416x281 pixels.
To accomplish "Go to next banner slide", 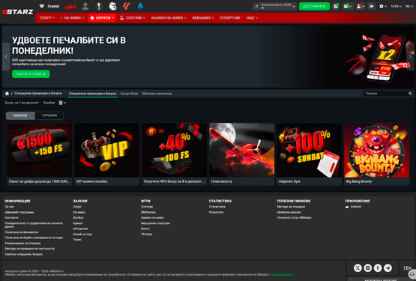I will 410,56.
